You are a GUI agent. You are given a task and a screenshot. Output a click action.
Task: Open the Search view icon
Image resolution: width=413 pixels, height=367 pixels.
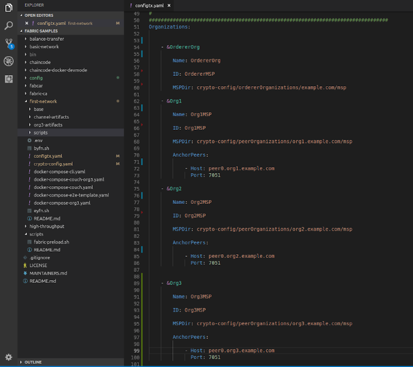pyautogui.click(x=8, y=25)
